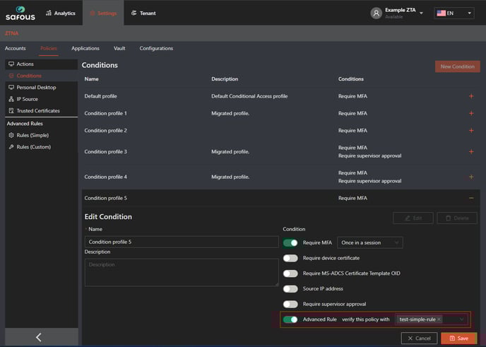Open Personal Desktop sidebar item
The image size is (486, 347).
coord(35,87)
